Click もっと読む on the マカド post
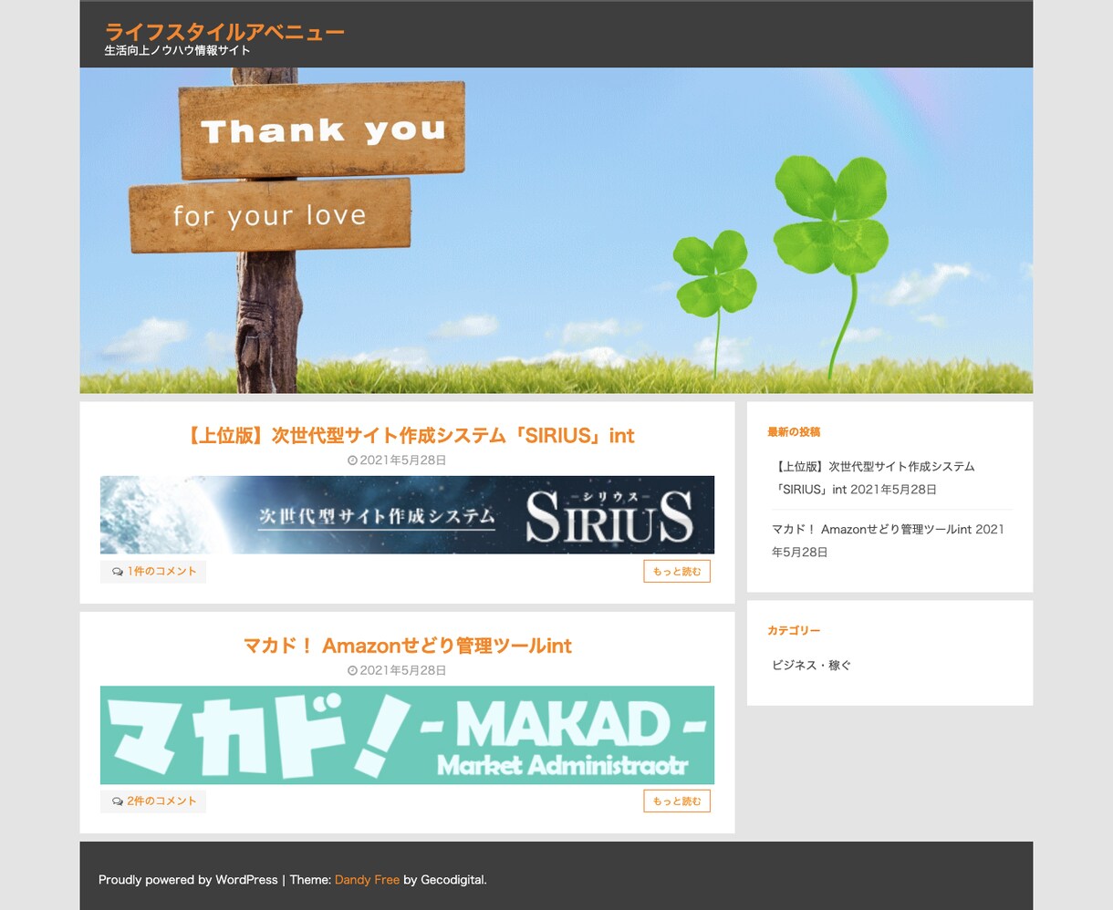This screenshot has height=910, width=1113. coord(677,801)
